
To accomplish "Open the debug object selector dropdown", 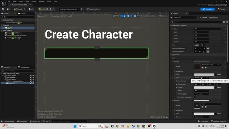I will coord(69,9).
